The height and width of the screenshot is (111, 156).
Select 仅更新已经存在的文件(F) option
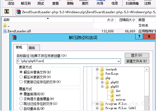(40, 82)
